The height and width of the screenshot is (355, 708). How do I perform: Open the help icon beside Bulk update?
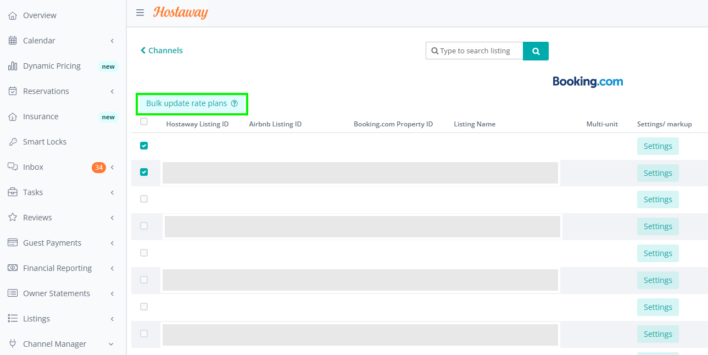[x=235, y=103]
